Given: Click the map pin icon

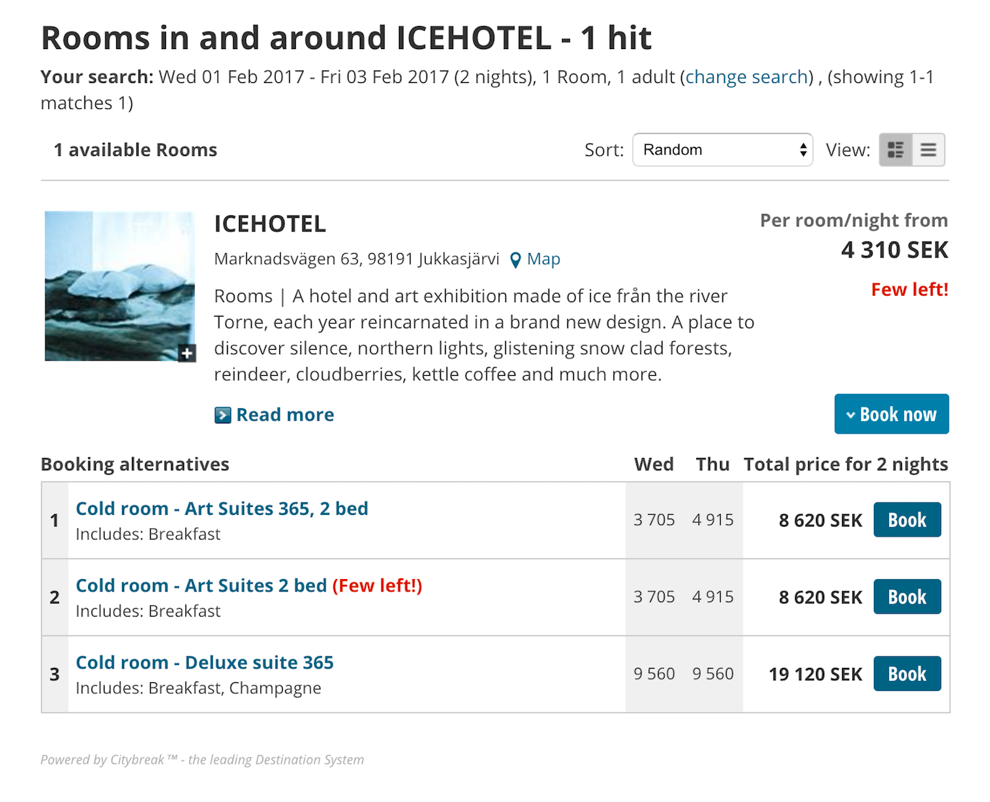Looking at the screenshot, I should (515, 260).
